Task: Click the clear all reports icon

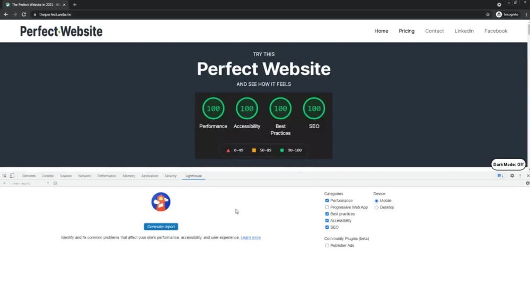Action: point(55,183)
